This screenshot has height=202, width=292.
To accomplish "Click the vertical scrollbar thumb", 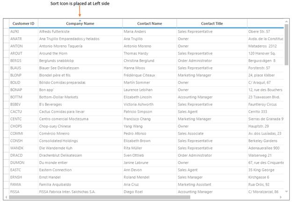I will (286, 45).
